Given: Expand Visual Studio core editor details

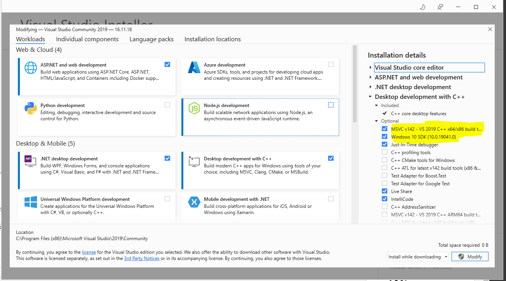Looking at the screenshot, I should coord(371,68).
